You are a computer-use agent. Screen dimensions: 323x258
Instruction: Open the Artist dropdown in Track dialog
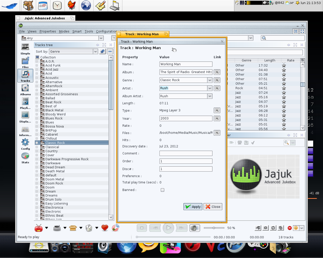210,88
